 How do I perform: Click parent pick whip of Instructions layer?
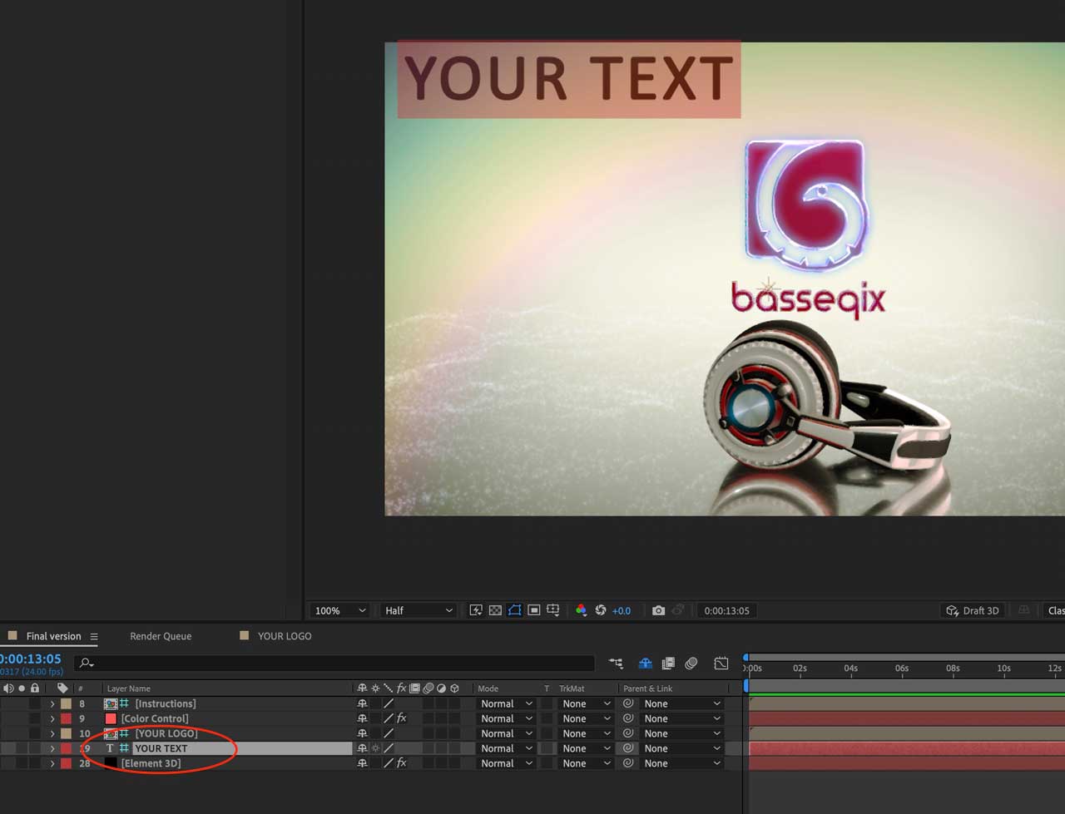(x=628, y=703)
